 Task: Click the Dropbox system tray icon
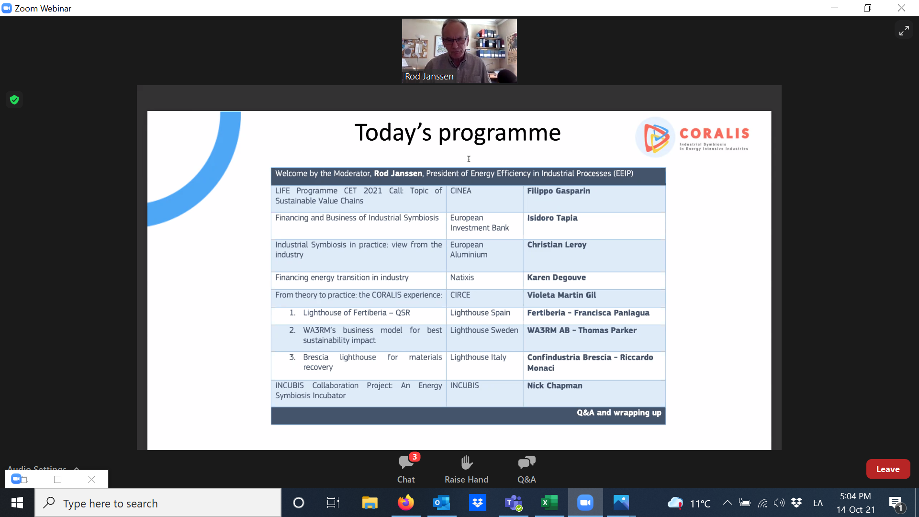coord(796,503)
